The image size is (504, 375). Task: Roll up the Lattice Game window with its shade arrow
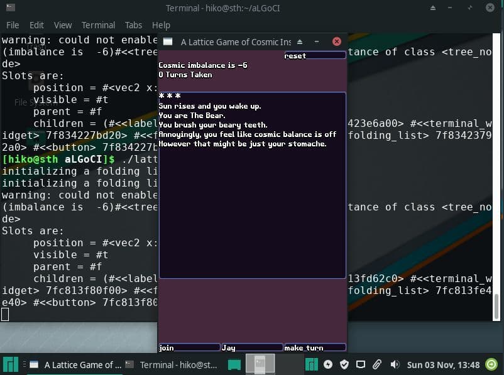(300, 42)
